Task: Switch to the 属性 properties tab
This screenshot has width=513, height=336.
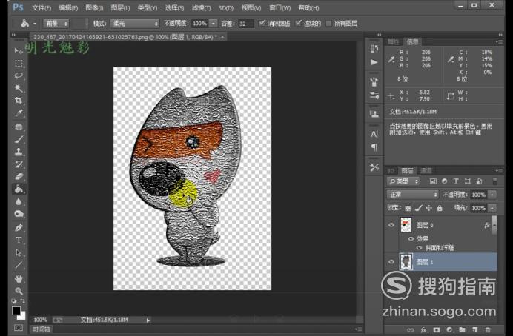Action: (x=393, y=41)
